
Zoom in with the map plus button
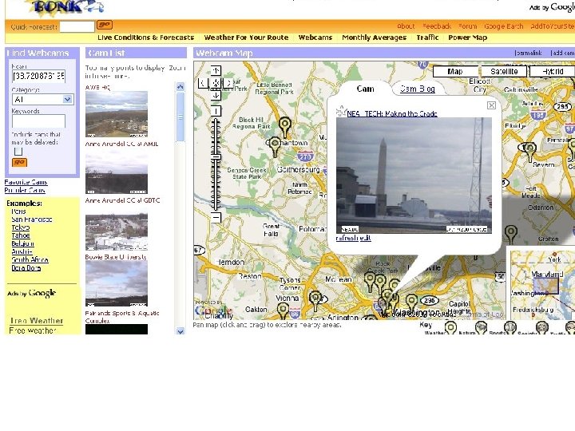point(216,111)
